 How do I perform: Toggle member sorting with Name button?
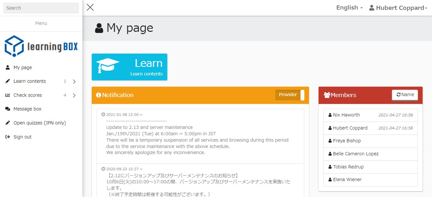[405, 95]
